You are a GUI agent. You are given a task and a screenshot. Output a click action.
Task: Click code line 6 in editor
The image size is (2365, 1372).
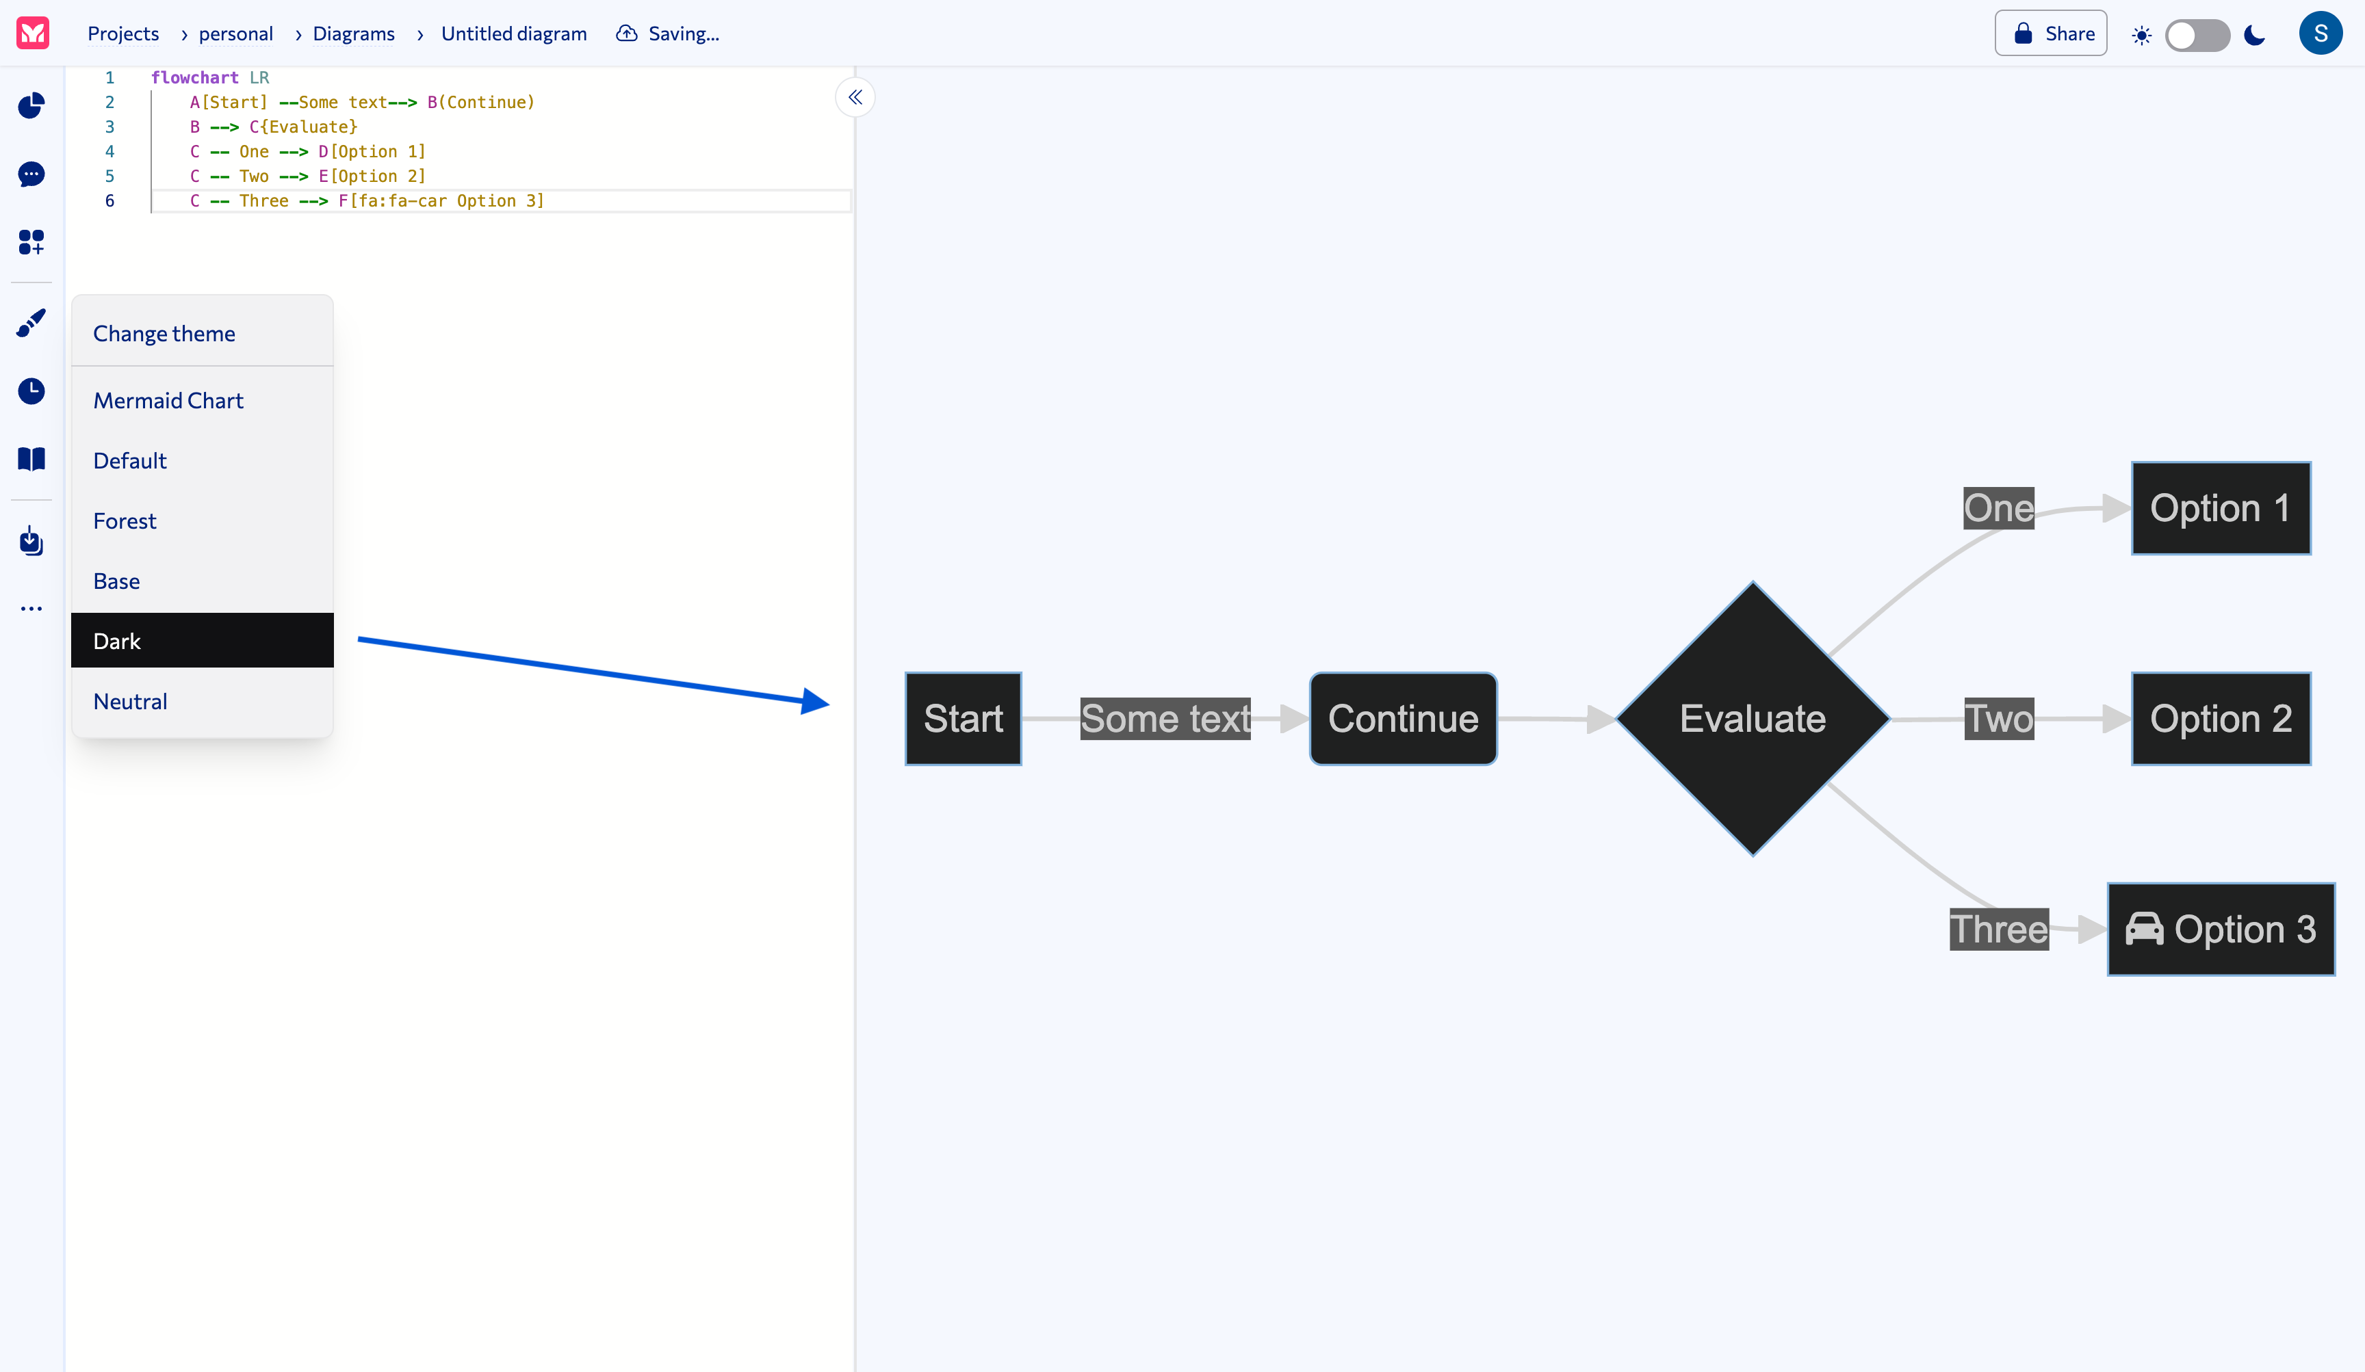click(x=366, y=200)
